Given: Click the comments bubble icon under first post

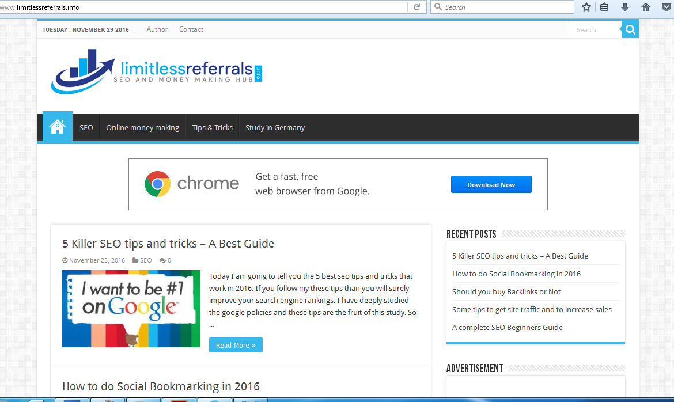Looking at the screenshot, I should 162,260.
